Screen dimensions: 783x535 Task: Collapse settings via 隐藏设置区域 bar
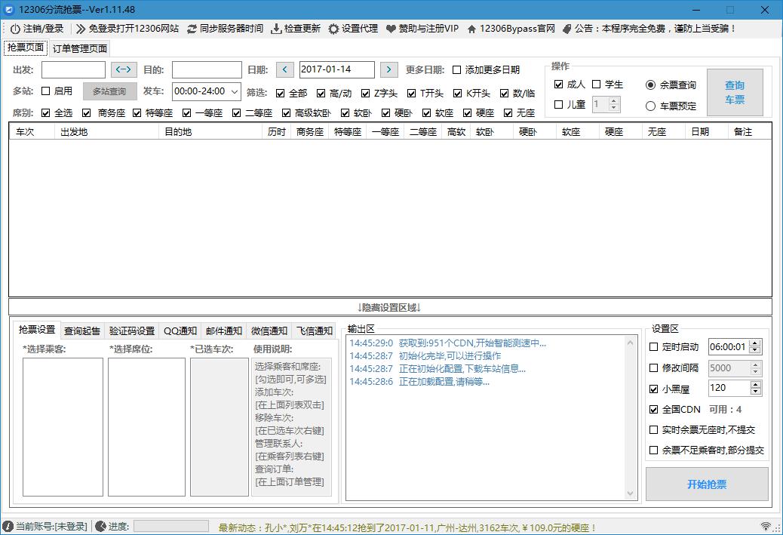pyautogui.click(x=390, y=307)
